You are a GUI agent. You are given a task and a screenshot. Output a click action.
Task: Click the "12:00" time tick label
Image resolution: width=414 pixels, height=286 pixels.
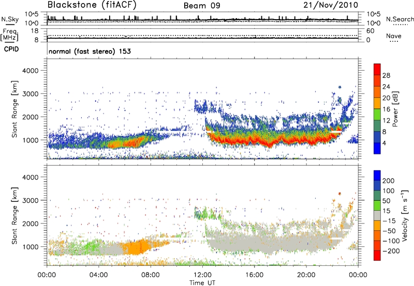point(202,275)
